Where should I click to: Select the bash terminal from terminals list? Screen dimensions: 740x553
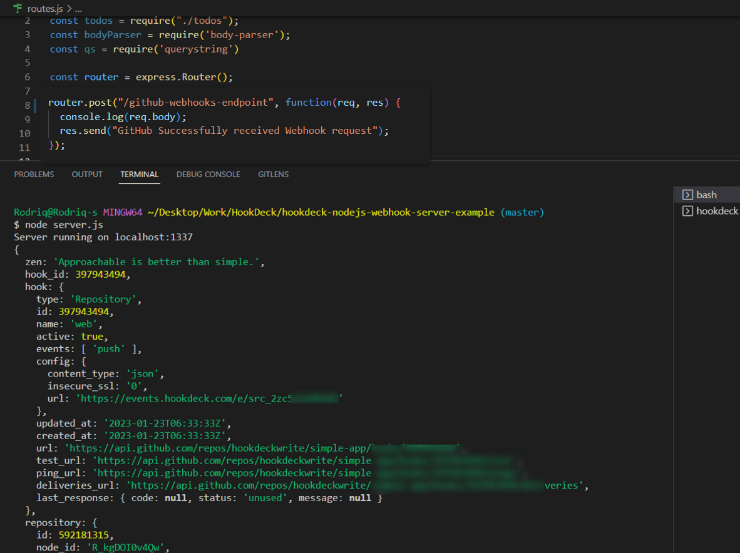pos(706,194)
